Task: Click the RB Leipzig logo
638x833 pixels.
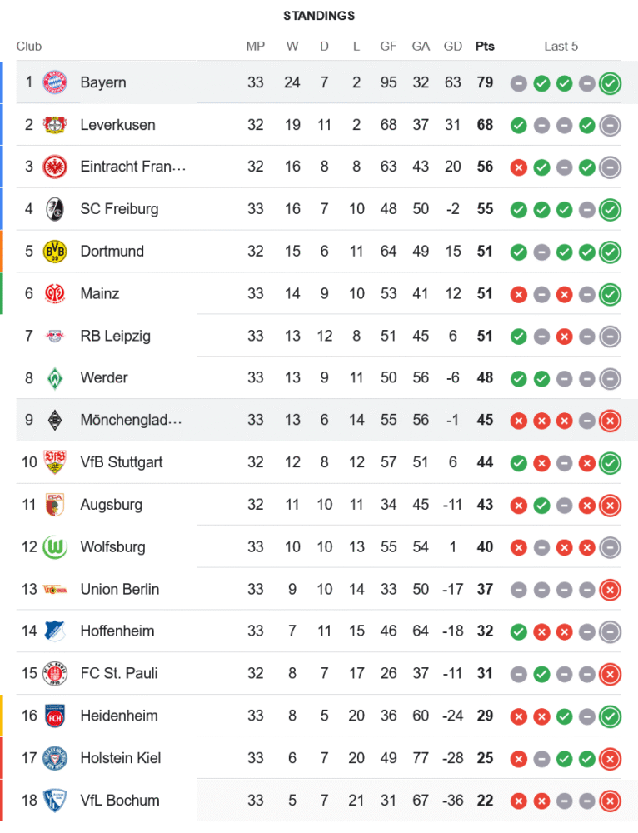Action: pos(54,336)
